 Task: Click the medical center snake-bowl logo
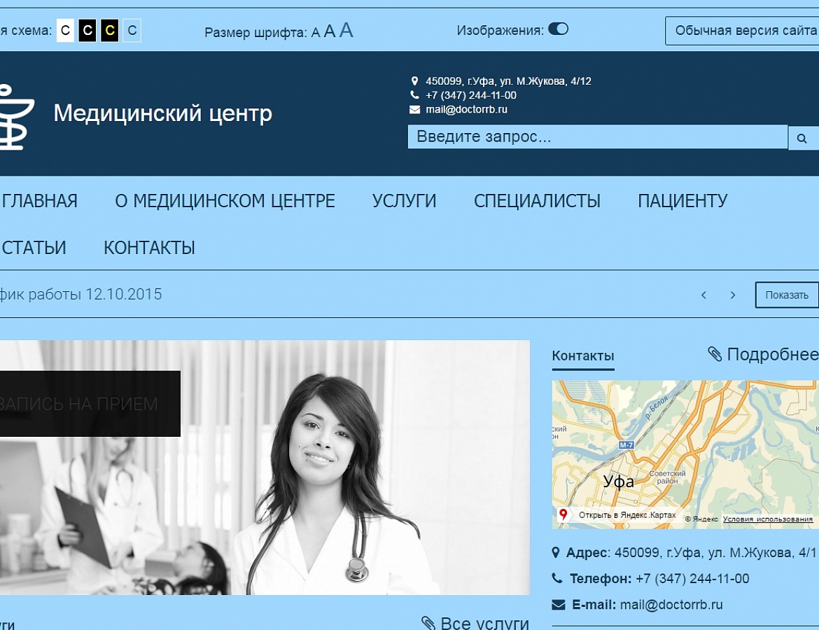14,116
